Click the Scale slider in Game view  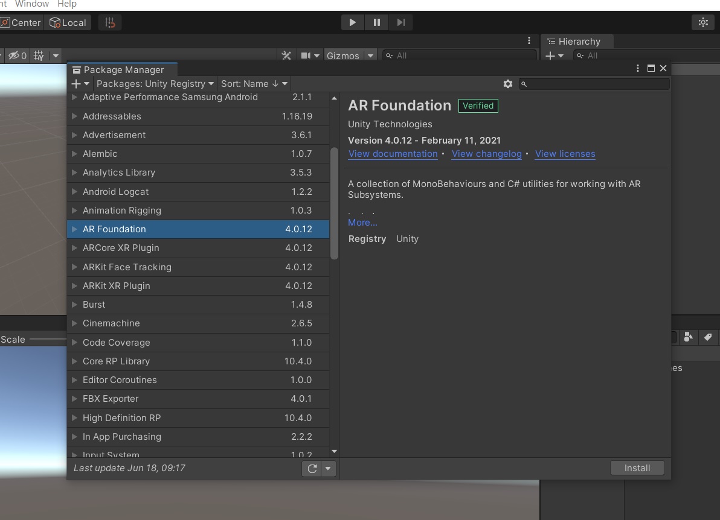48,340
